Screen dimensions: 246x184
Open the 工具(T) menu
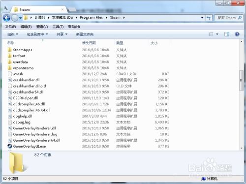[58, 27]
